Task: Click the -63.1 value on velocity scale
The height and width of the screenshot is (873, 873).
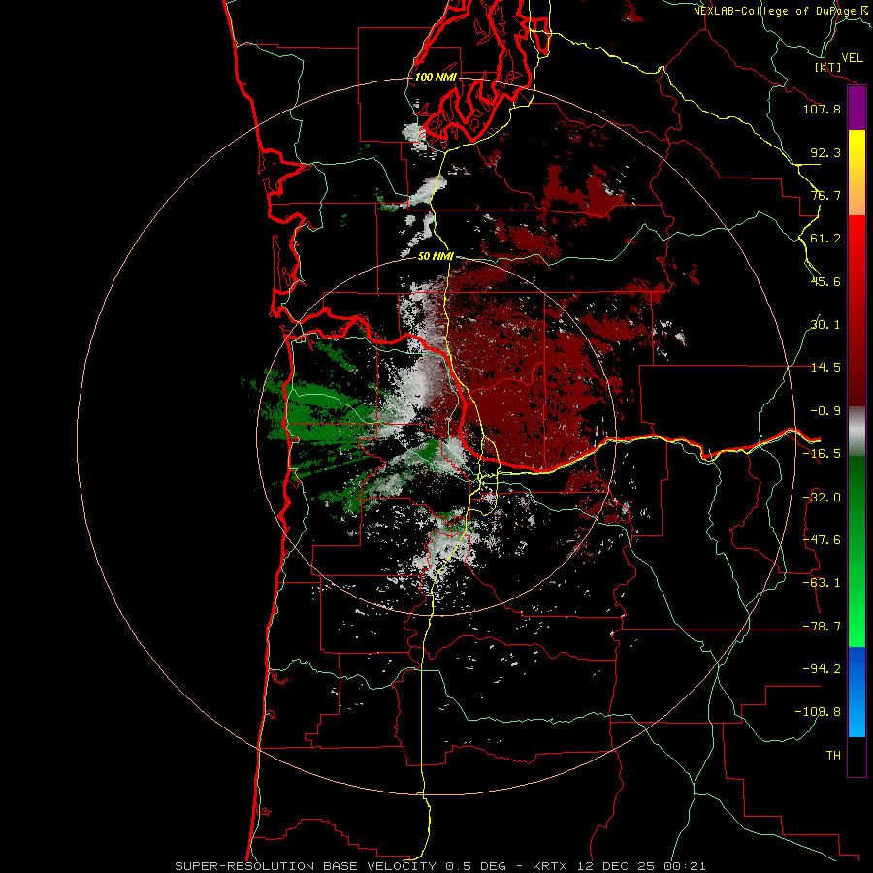Action: click(822, 583)
